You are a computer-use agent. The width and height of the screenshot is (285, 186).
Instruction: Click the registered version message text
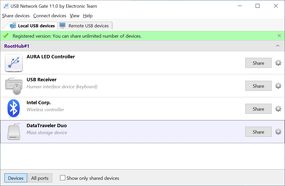77,36
